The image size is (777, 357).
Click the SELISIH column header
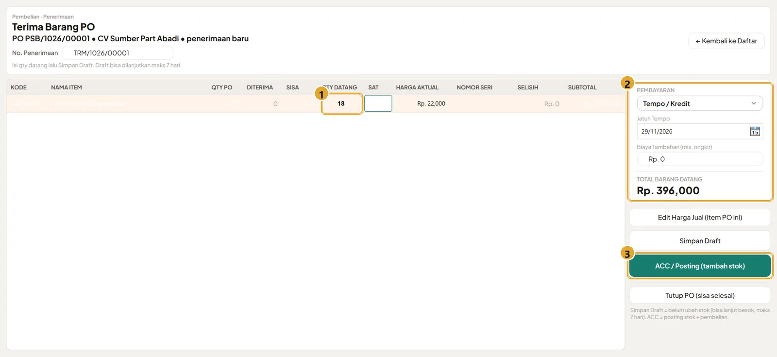point(528,87)
